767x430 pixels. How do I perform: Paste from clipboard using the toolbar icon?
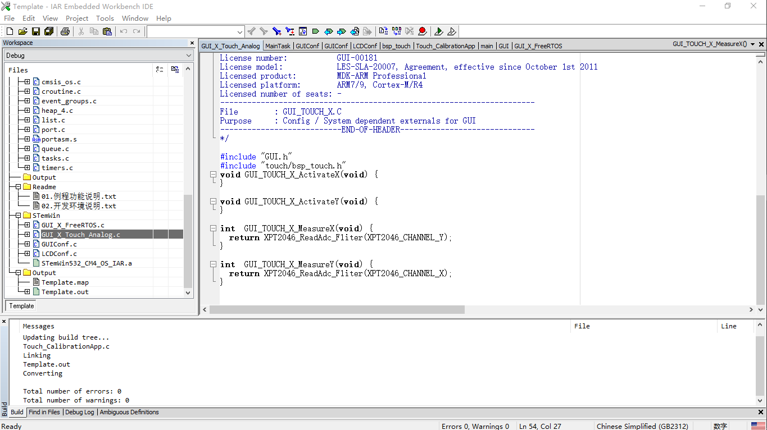(107, 31)
